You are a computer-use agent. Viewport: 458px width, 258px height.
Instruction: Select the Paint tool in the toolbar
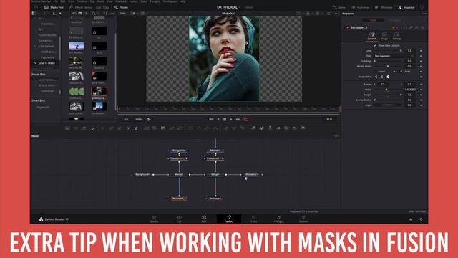93,128
